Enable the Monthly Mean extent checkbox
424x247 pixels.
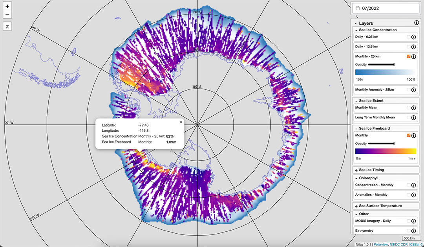(x=408, y=107)
